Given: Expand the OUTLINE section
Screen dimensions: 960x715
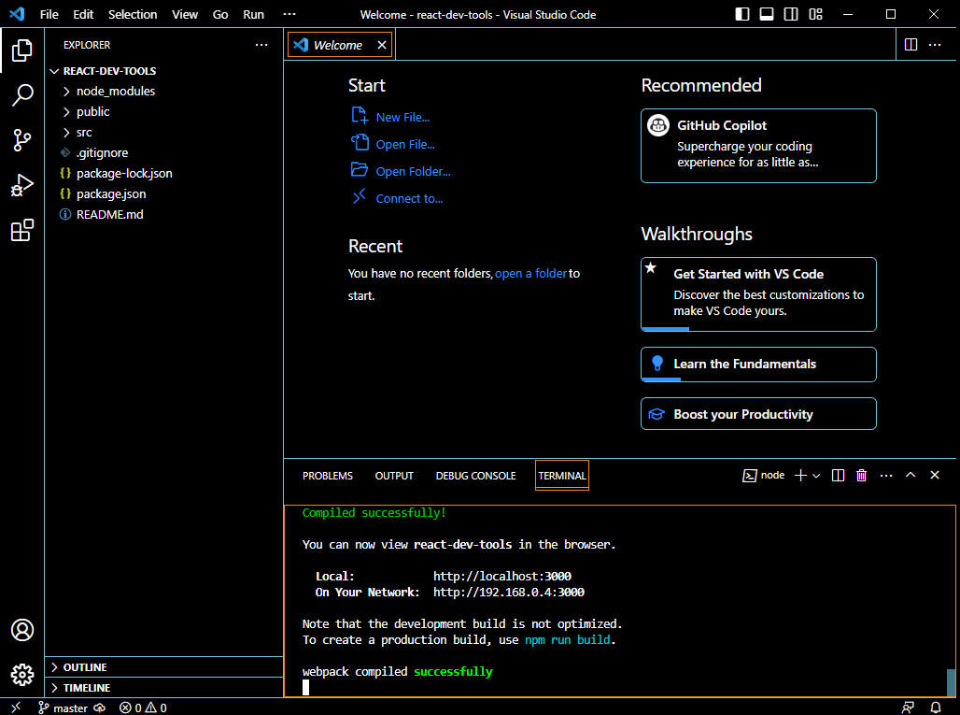Looking at the screenshot, I should point(164,667).
